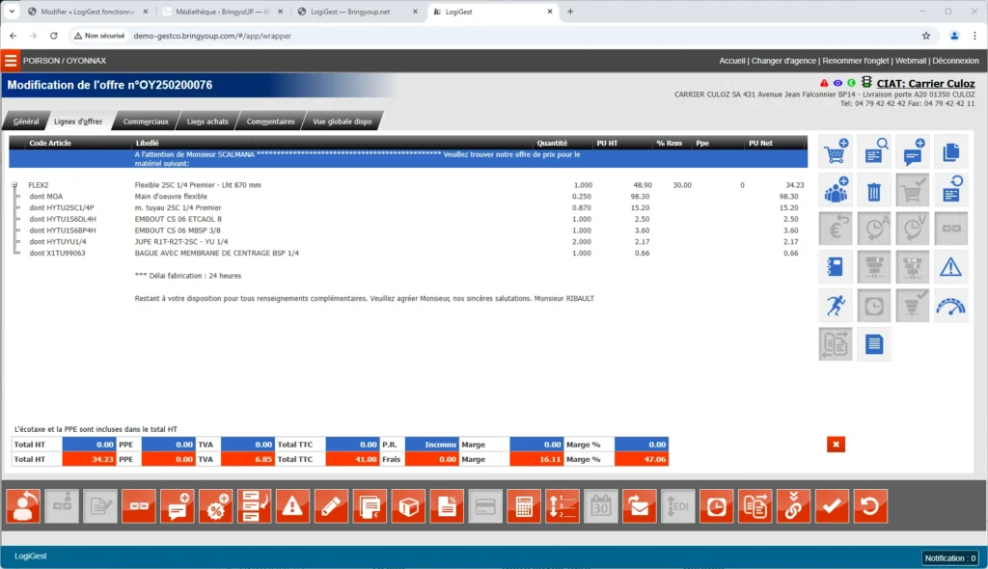Open the Chrome tab search dropdown arrow
Viewport: 988px width, 569px height.
pos(12,12)
